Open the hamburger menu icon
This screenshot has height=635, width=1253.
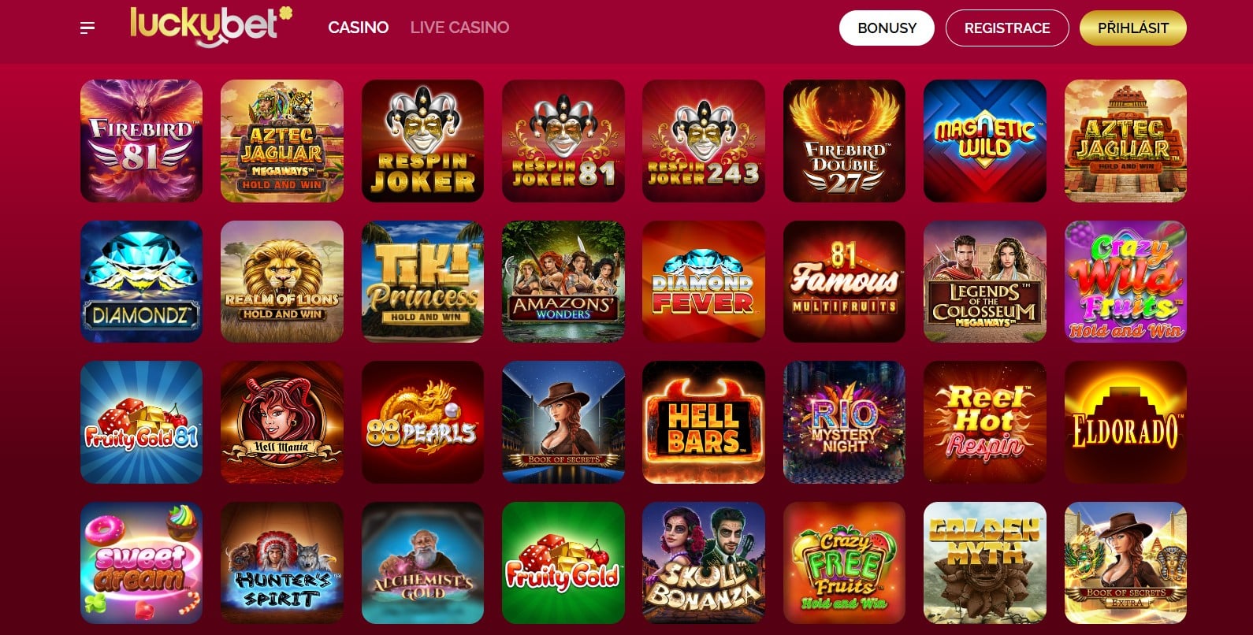point(87,28)
